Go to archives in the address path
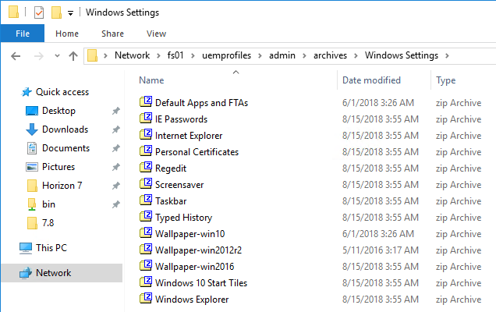Viewport: 496px width, 312px height. click(330, 55)
